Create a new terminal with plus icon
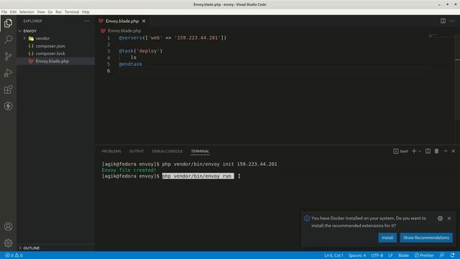This screenshot has height=259, width=460. pyautogui.click(x=414, y=151)
